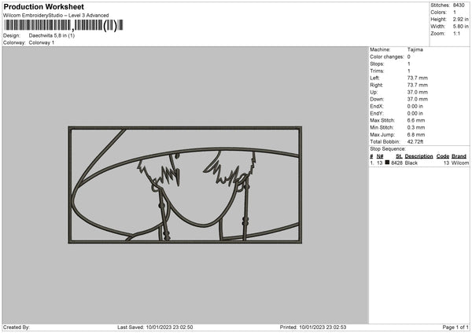Image resolution: width=472 pixels, height=333 pixels.
Task: Click Machine value 'Tajima'
Action: [x=415, y=49]
